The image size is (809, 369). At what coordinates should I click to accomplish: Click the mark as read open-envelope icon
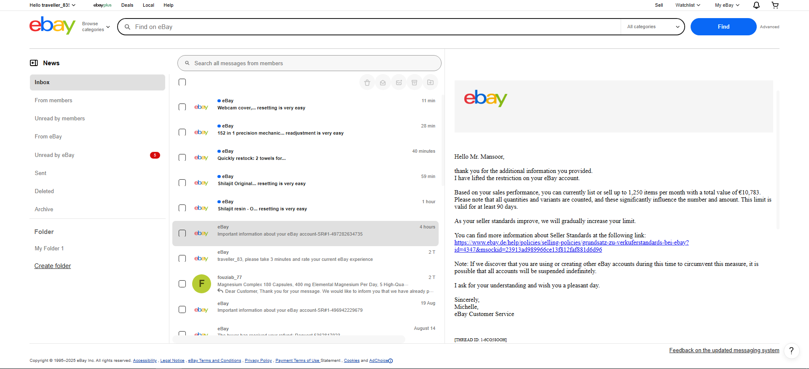point(383,82)
